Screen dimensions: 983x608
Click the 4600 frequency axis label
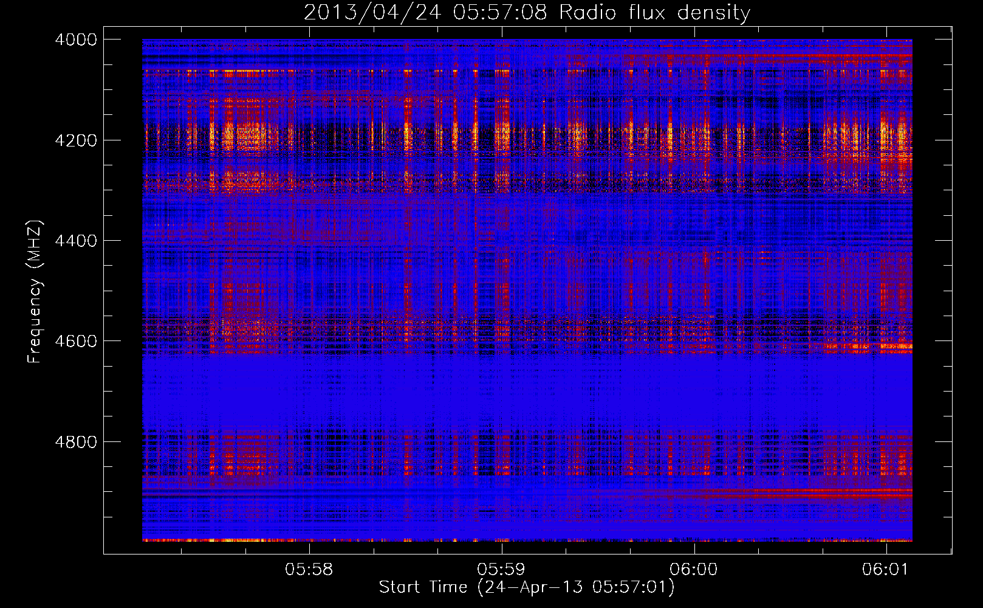click(76, 341)
